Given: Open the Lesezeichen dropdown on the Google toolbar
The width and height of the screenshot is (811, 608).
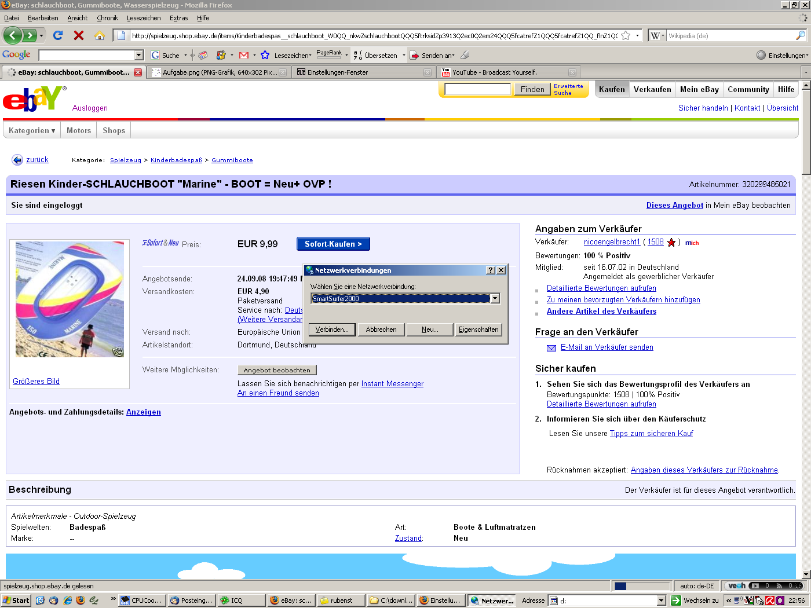Looking at the screenshot, I should (293, 56).
